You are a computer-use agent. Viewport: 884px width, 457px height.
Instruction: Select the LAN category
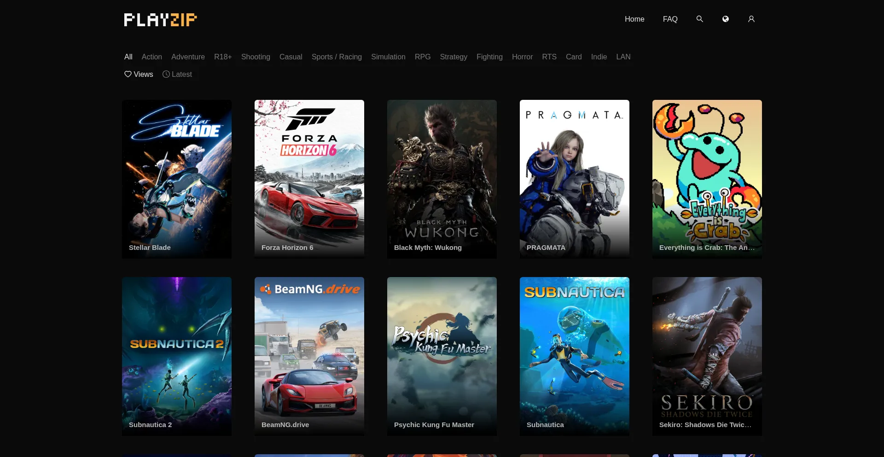[x=623, y=57]
